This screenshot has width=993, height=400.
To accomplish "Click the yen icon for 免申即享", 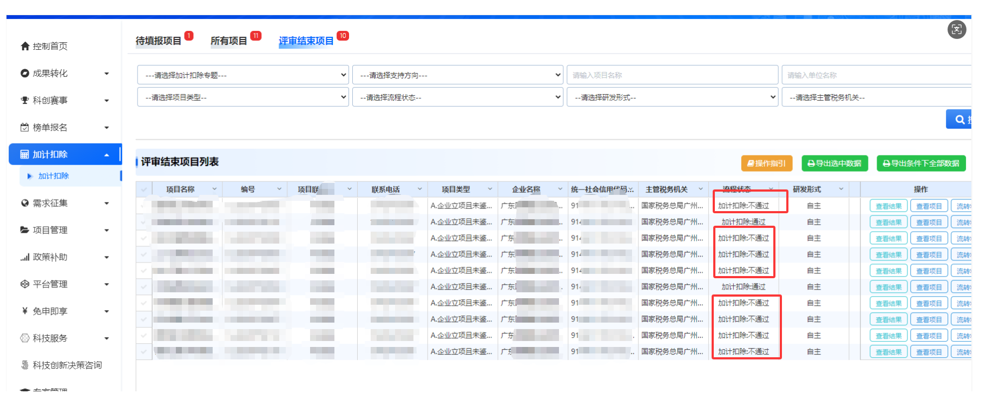I will [25, 311].
